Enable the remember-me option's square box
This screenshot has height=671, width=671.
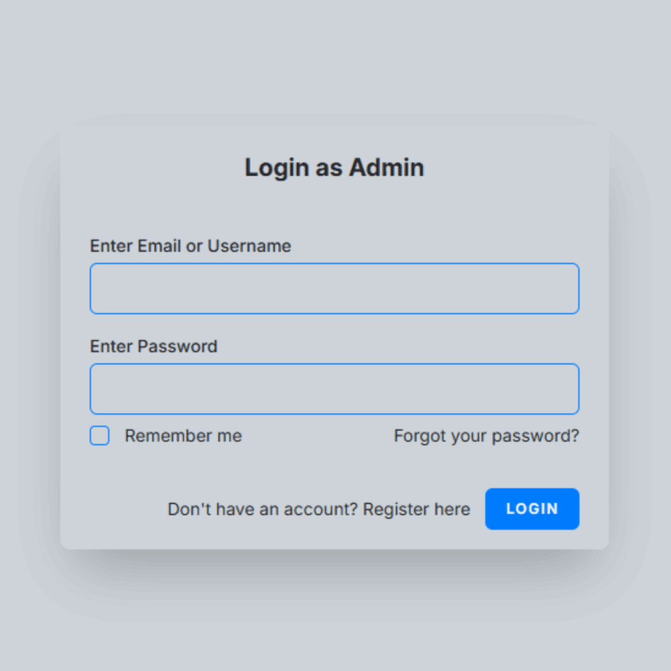click(100, 436)
